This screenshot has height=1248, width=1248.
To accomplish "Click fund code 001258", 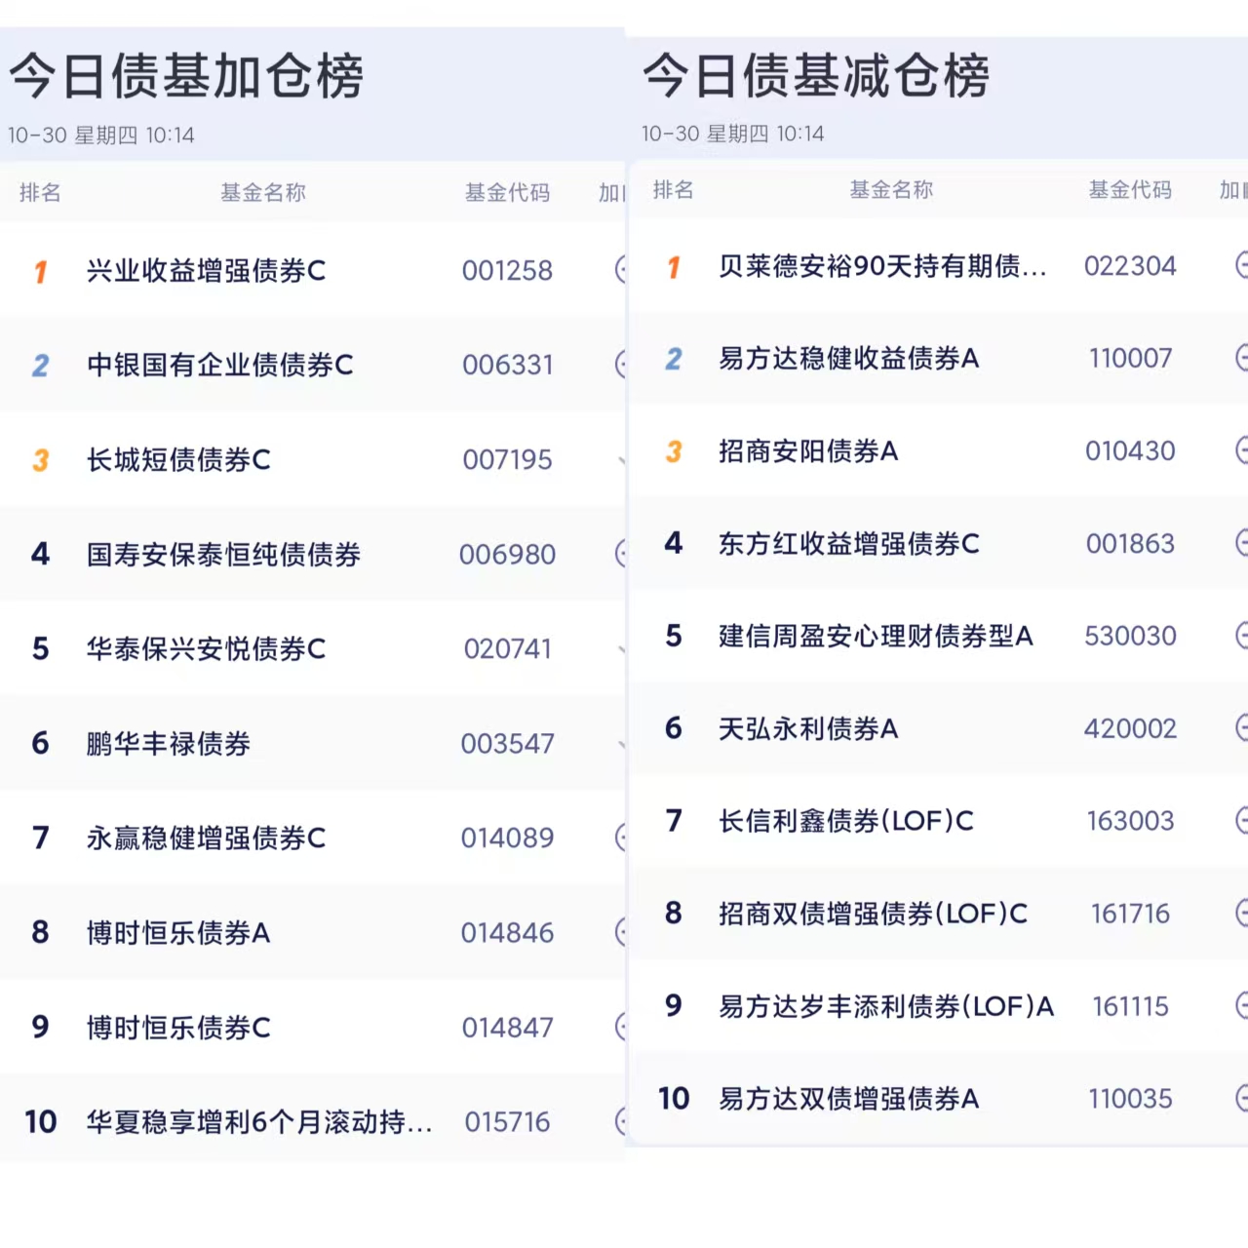I will (x=507, y=270).
